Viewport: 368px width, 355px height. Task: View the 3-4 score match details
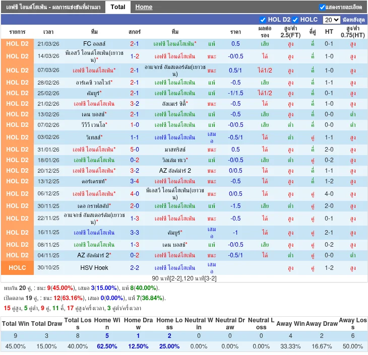(x=135, y=181)
